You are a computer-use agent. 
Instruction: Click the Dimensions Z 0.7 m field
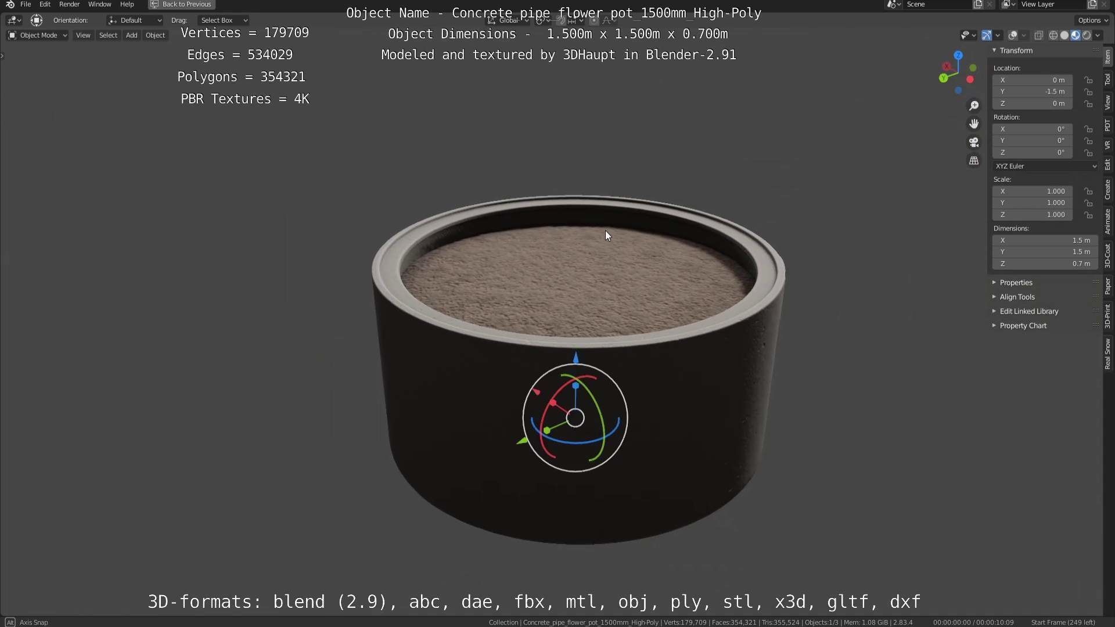[x=1045, y=264]
